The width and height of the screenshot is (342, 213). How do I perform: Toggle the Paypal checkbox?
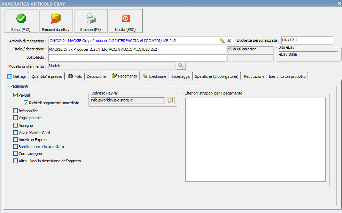tap(15, 95)
